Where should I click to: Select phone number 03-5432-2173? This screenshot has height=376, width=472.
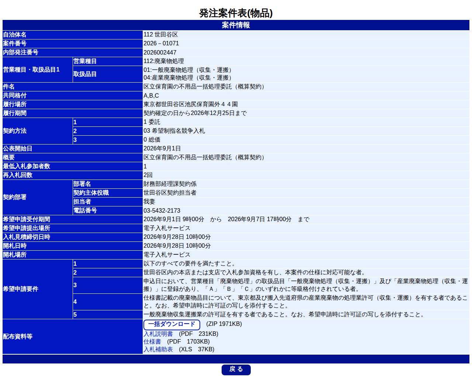(x=162, y=210)
